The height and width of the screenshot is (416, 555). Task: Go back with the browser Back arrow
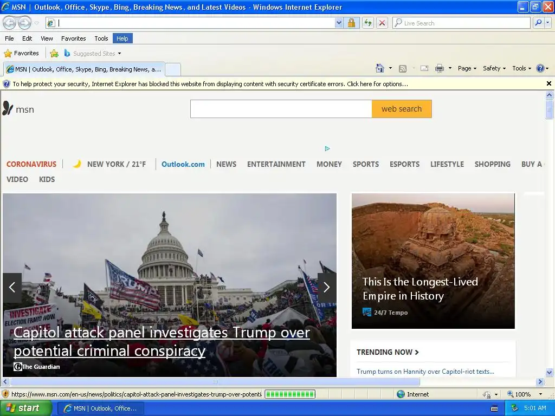click(10, 23)
